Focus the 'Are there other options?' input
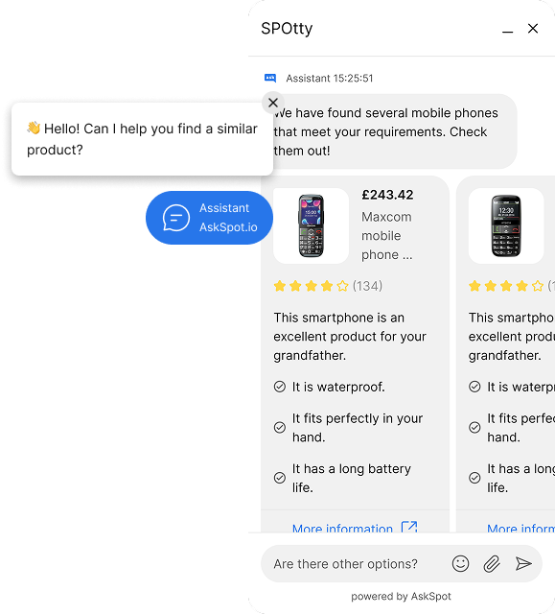 pos(355,564)
